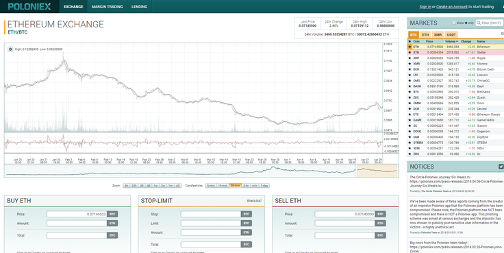Toggle favorite star for ZEC row
This screenshot has height=253, width=504.
(x=409, y=97)
